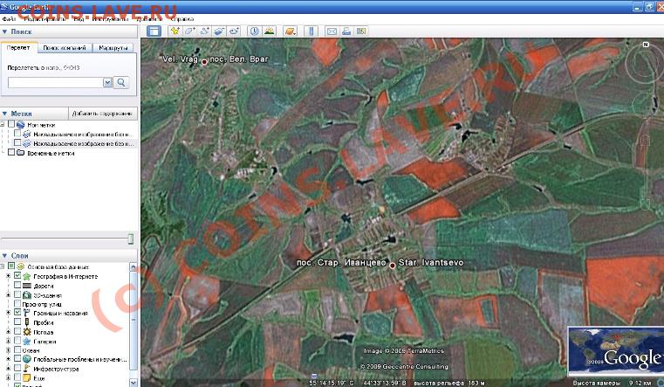Click the layers panel scroll-up arrow
This screenshot has width=664, height=387.
point(133,267)
